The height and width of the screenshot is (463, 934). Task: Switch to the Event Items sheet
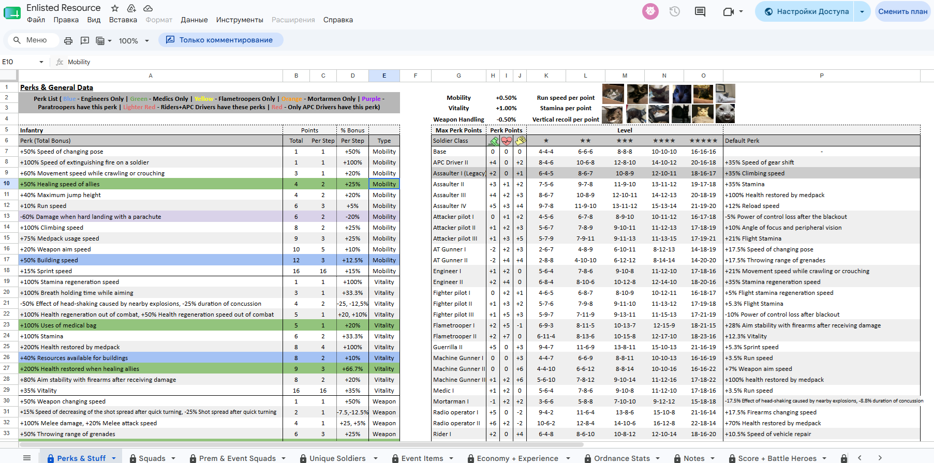422,458
